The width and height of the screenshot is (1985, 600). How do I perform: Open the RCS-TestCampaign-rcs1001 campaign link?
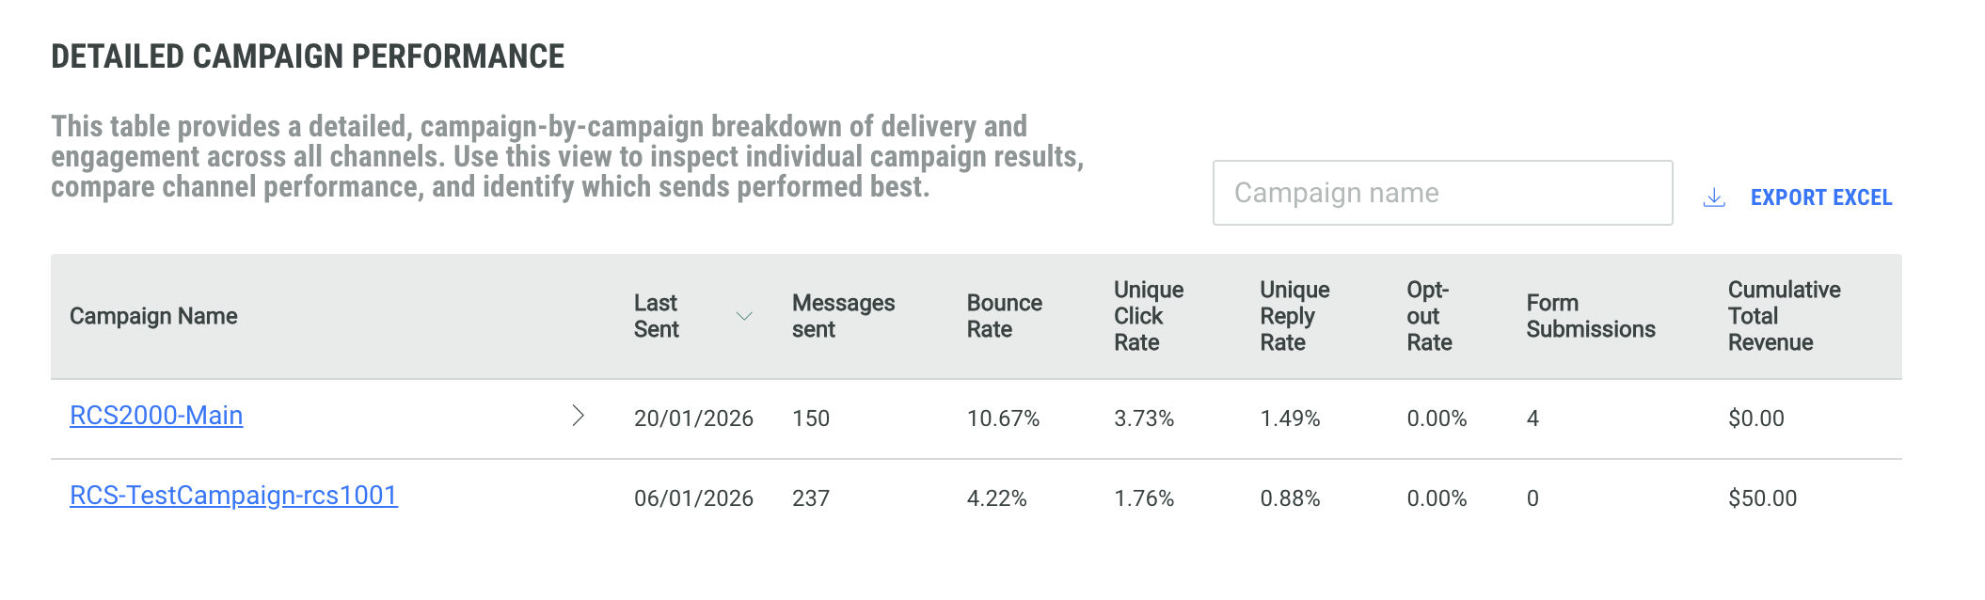pos(233,496)
